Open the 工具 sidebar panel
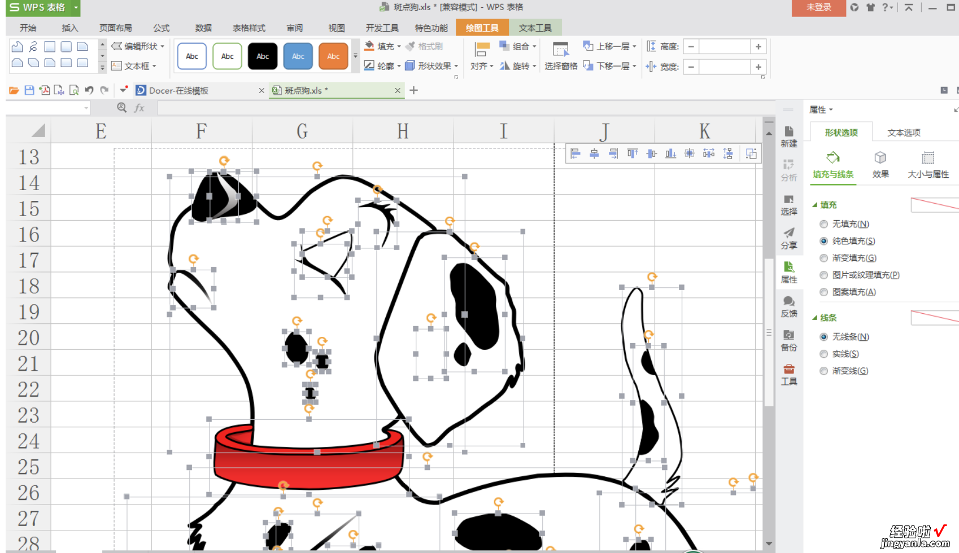The image size is (959, 553). (789, 375)
